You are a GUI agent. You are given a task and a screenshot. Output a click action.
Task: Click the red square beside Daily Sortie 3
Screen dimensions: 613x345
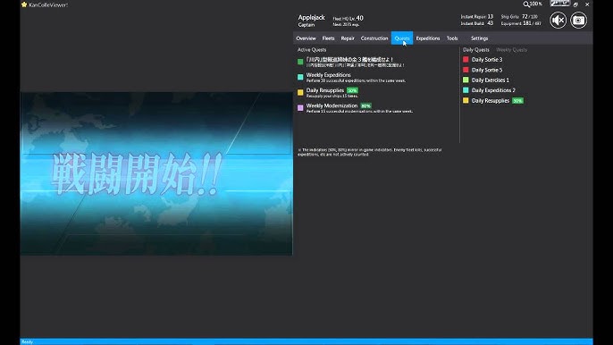pos(466,60)
